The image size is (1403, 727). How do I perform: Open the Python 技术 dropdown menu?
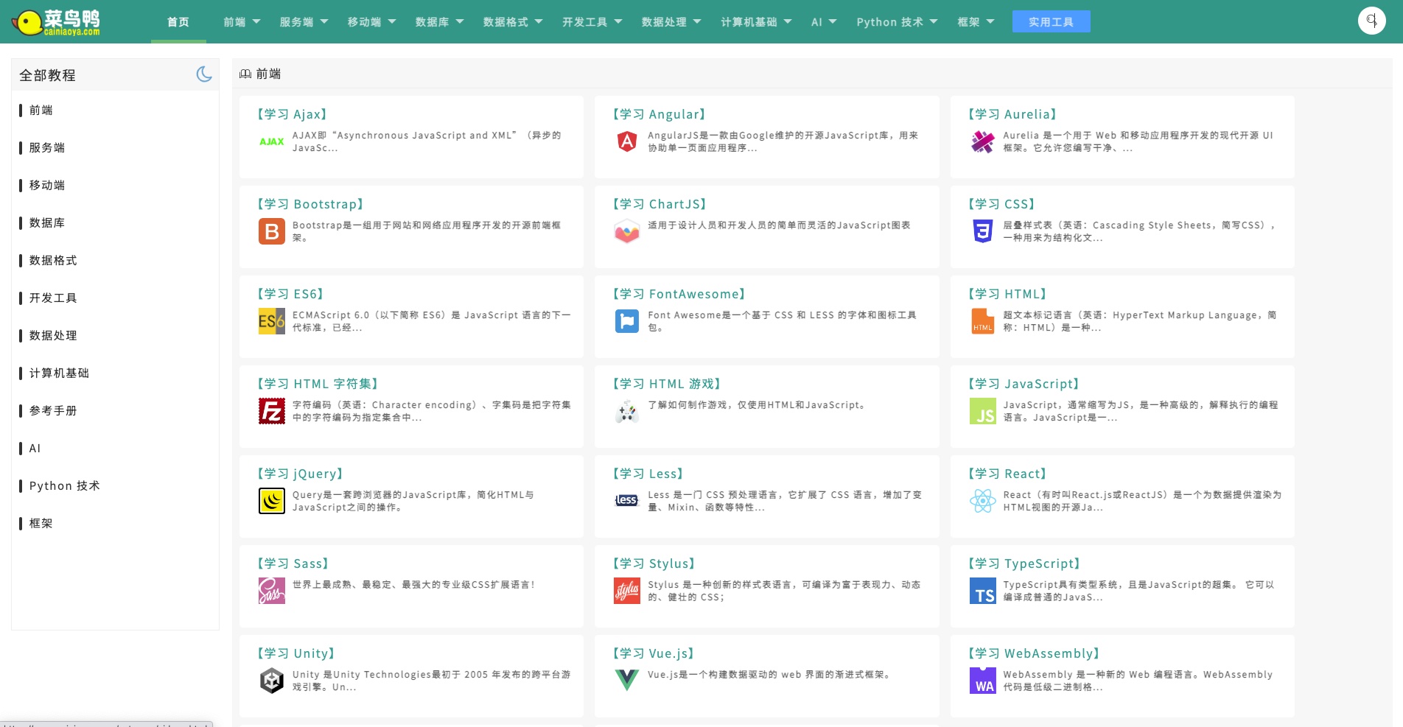pyautogui.click(x=897, y=22)
